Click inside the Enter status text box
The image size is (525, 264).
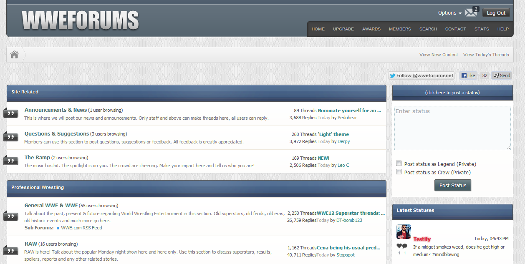[452, 128]
